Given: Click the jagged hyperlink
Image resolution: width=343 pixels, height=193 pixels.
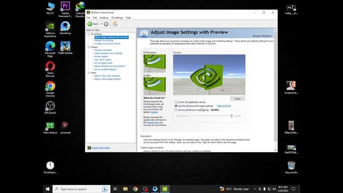Looking at the screenshot, I should 154,112.
